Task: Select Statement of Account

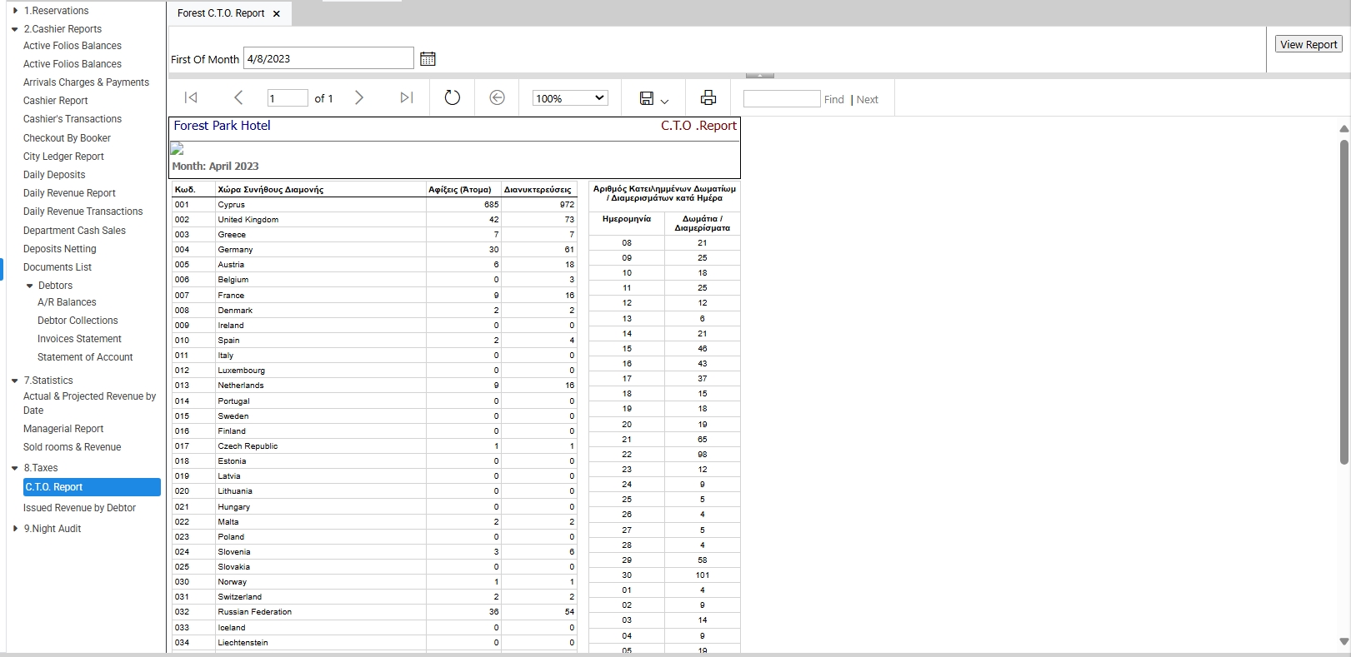Action: click(85, 357)
